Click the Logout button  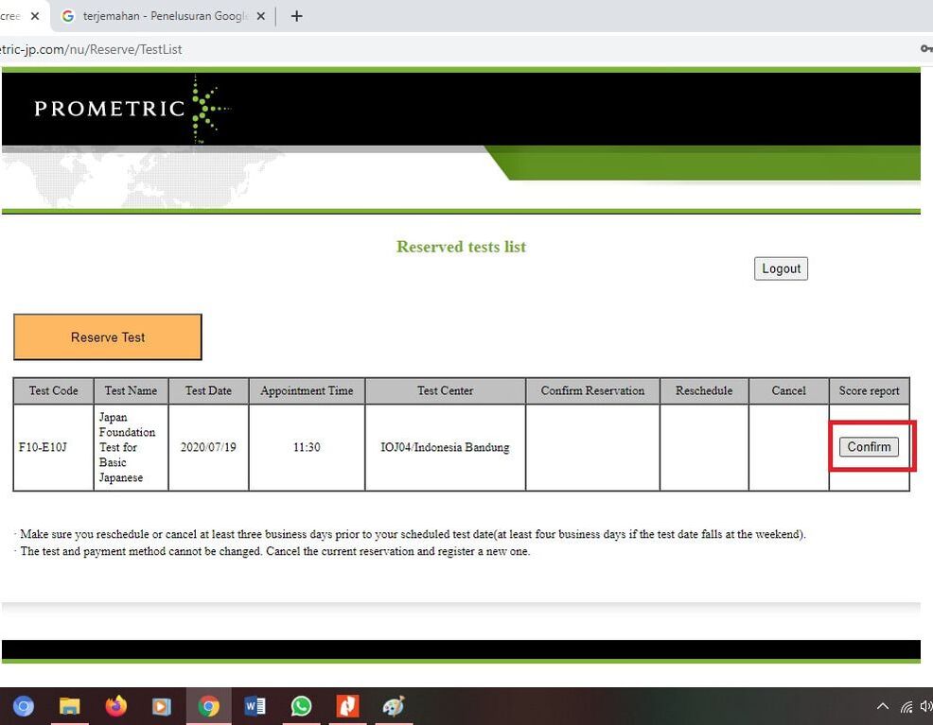point(781,268)
